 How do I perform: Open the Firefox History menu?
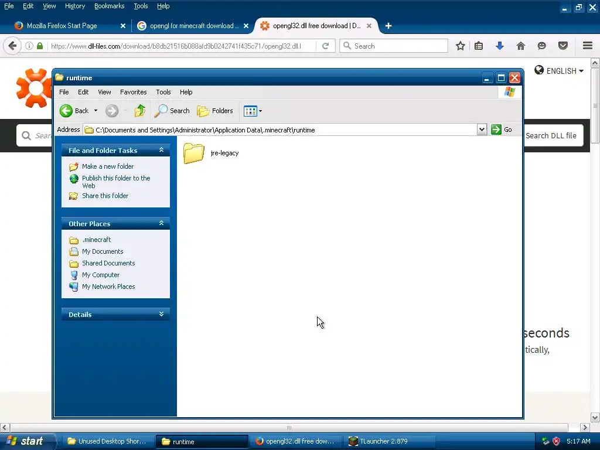pyautogui.click(x=74, y=6)
